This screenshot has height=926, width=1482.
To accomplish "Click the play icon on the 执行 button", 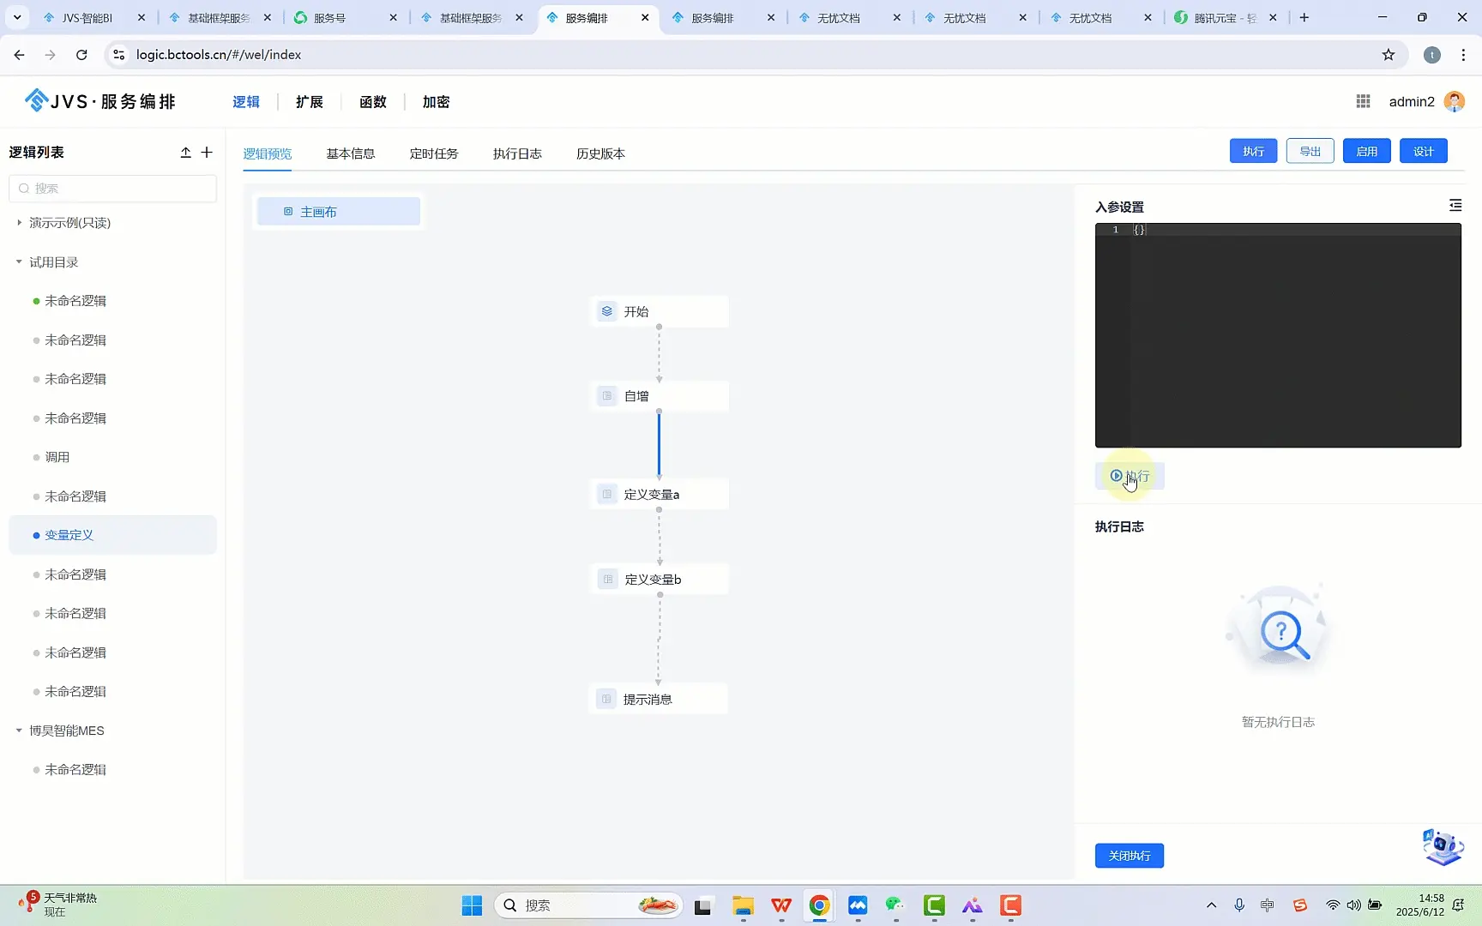I will [1116, 476].
